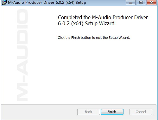
Task: Click the letter 'M' of the M-AUDIO banner
Action: 22,92
